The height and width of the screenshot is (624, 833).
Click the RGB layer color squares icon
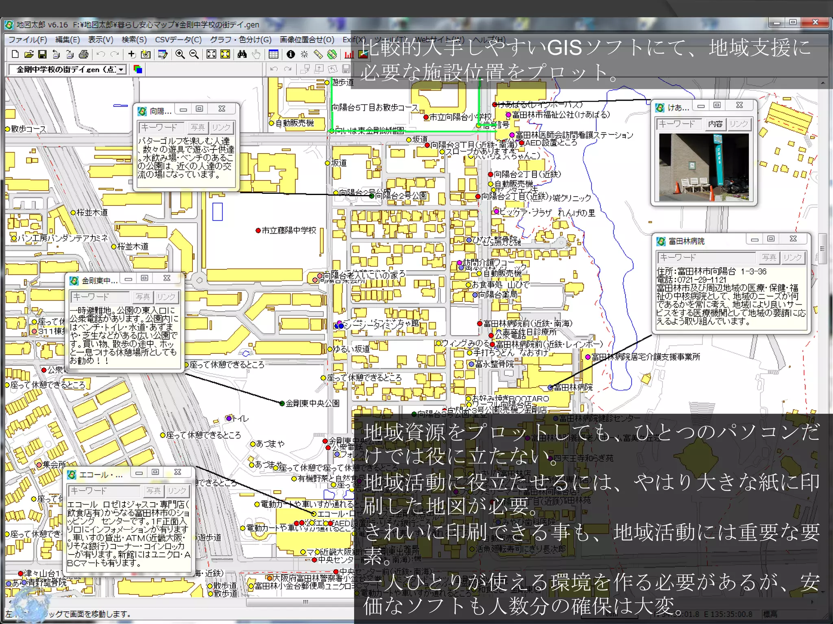pos(138,69)
